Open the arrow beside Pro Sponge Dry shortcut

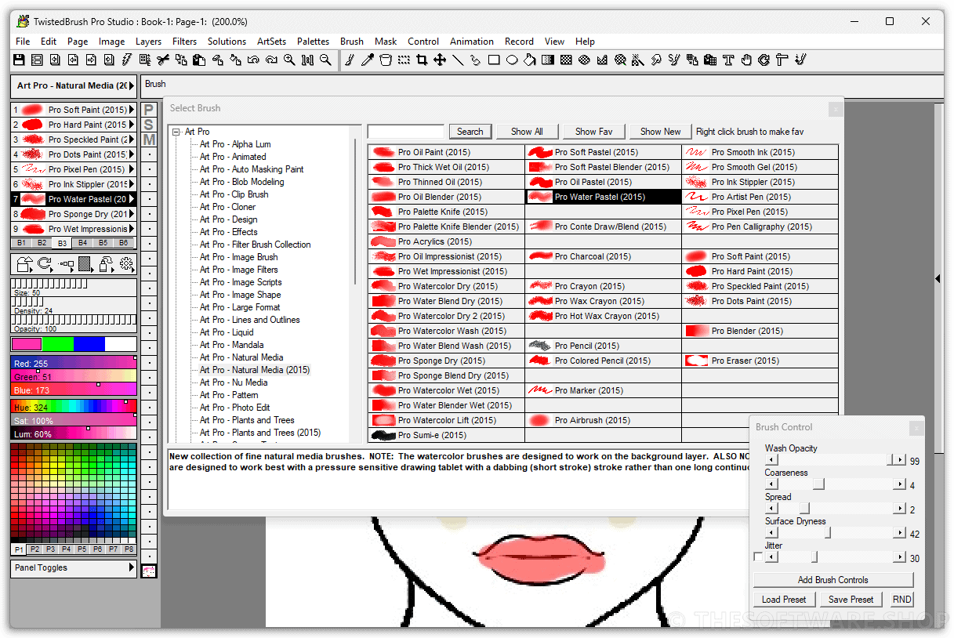coord(132,214)
